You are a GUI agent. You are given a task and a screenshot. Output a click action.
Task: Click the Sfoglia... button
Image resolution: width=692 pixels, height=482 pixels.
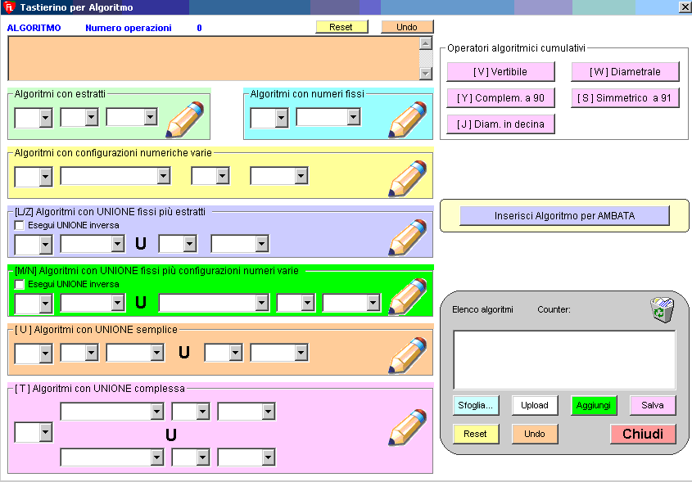pyautogui.click(x=475, y=405)
